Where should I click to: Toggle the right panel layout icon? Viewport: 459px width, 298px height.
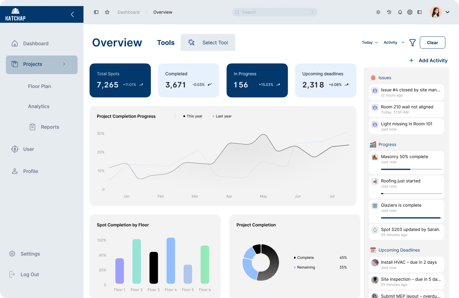tap(420, 12)
